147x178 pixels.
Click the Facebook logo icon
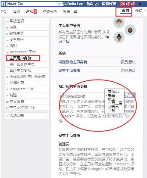4,4
